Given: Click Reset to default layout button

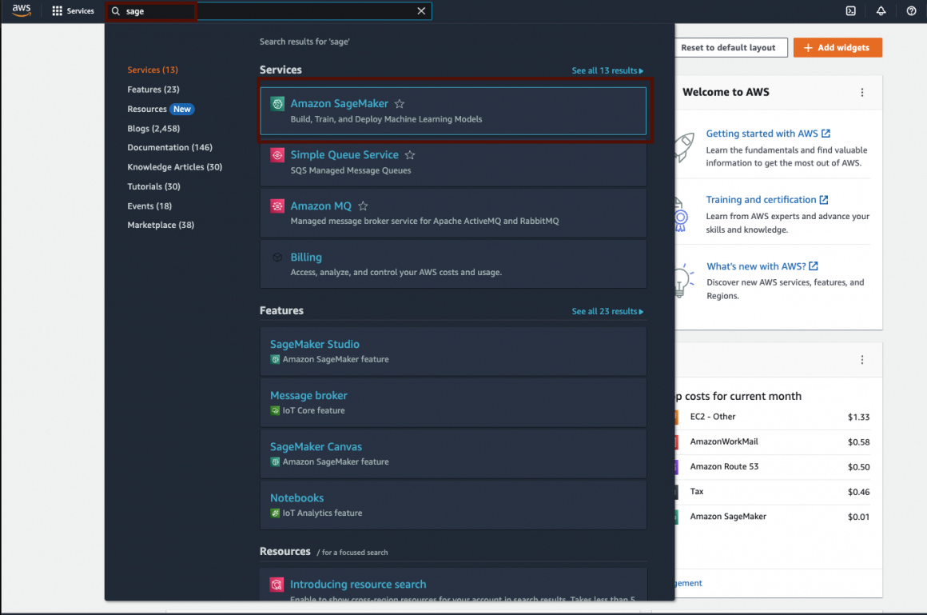Looking at the screenshot, I should click(728, 48).
